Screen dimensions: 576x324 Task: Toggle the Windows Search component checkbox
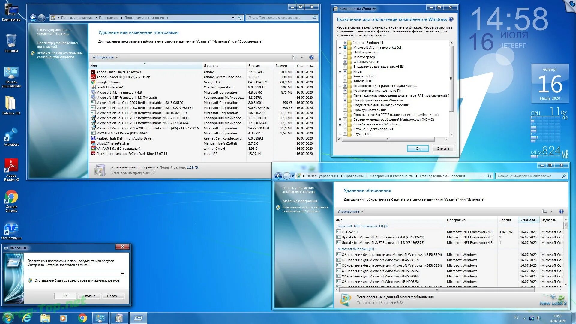click(x=345, y=62)
